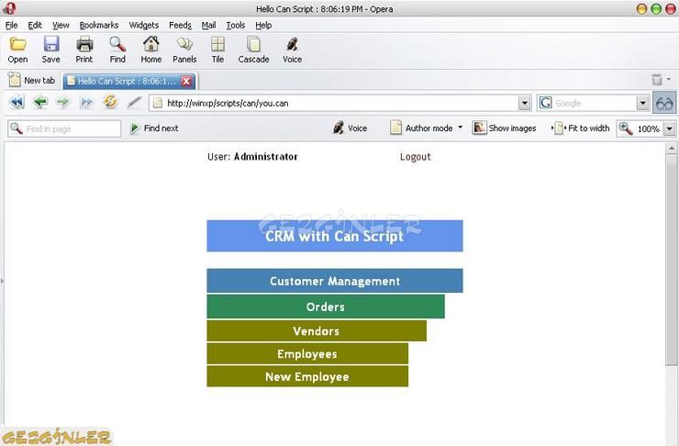Click the Google search field

pos(595,103)
